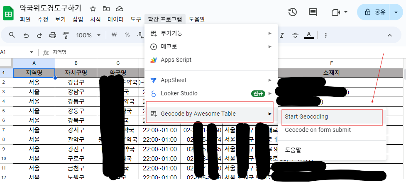Expand the AppSheet submenu
Image resolution: width=406 pixels, height=182 pixels.
click(211, 80)
